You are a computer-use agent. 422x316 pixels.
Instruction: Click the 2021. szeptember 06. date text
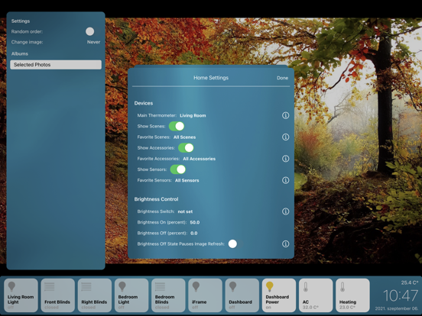pos(397,308)
